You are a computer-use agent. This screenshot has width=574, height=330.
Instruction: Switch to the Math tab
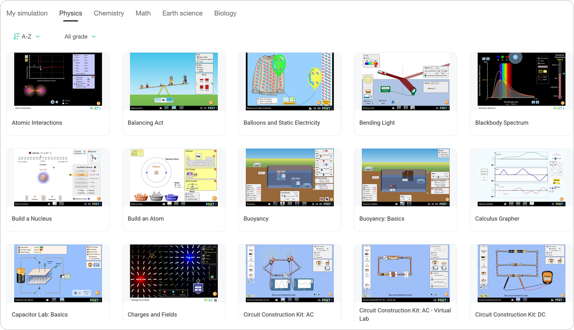[x=143, y=13]
